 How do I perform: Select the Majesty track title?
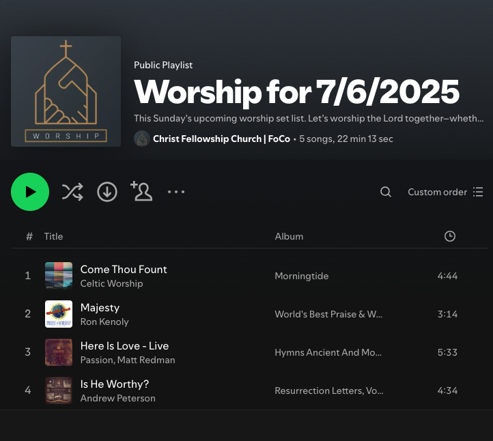(x=100, y=308)
